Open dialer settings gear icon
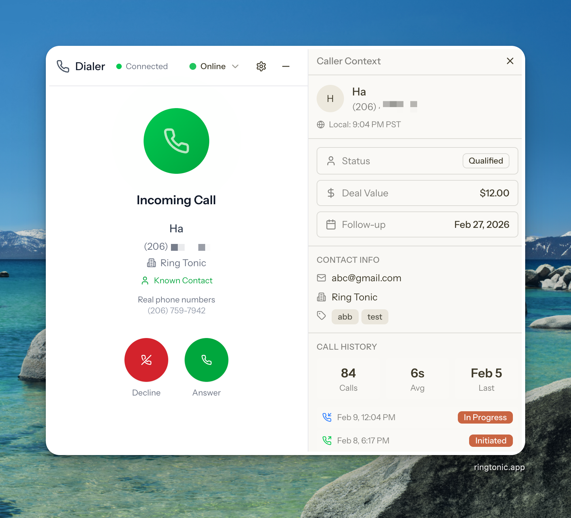The width and height of the screenshot is (571, 518). pyautogui.click(x=261, y=66)
